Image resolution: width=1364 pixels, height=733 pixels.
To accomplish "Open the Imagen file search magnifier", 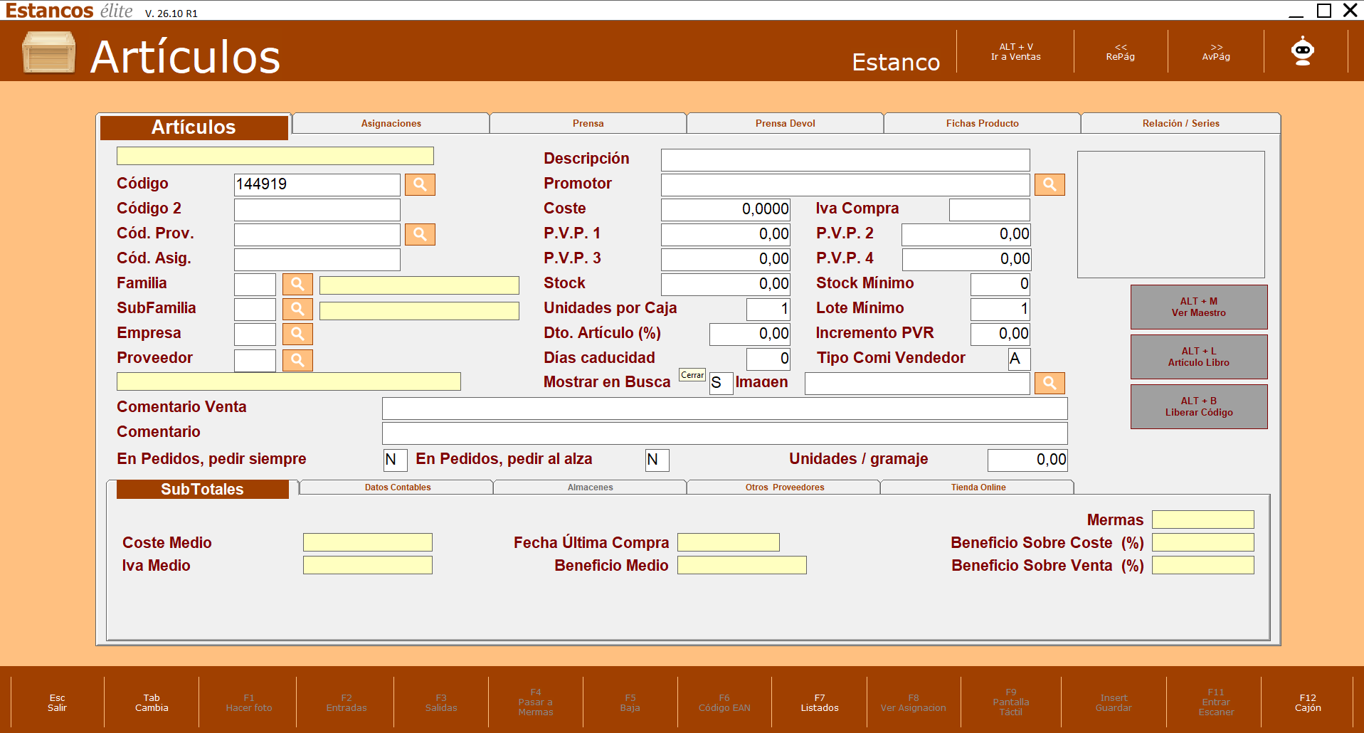I will [1050, 383].
